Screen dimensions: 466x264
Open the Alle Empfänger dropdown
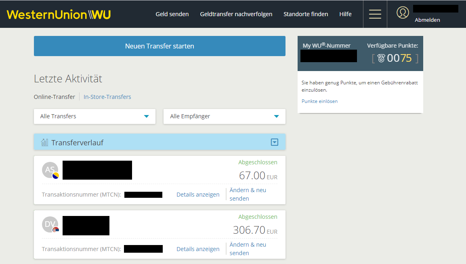coord(225,116)
